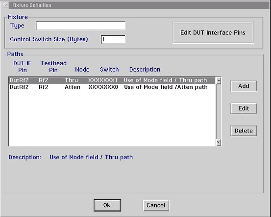This screenshot has width=271, height=217.
Task: Click the Fixture Definition title bar
Action: (x=138, y=5)
